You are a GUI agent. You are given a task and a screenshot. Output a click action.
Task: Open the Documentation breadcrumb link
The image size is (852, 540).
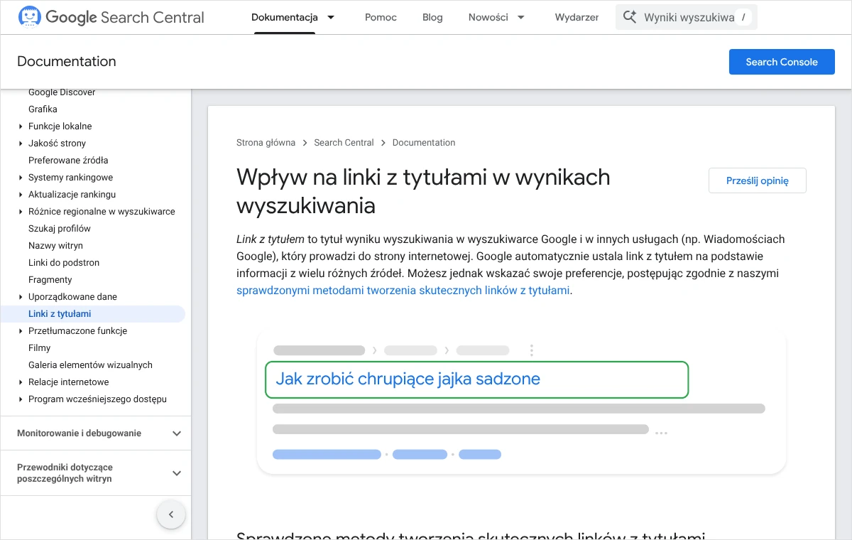tap(424, 142)
